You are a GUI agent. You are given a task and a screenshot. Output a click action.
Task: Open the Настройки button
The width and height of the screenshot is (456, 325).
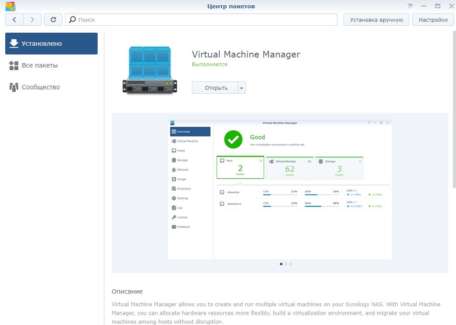pos(433,20)
